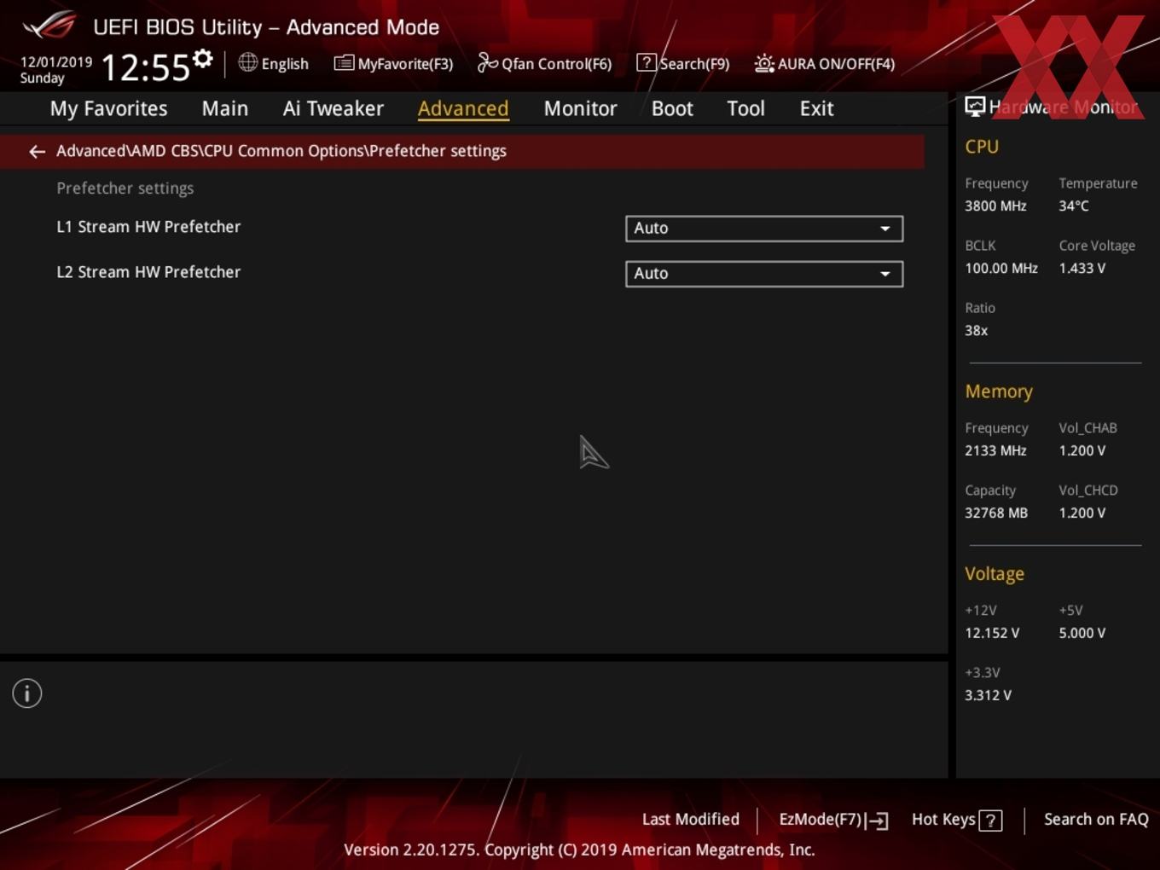1160x870 pixels.
Task: Click BCLK 100.00 MHz value
Action: (1001, 269)
